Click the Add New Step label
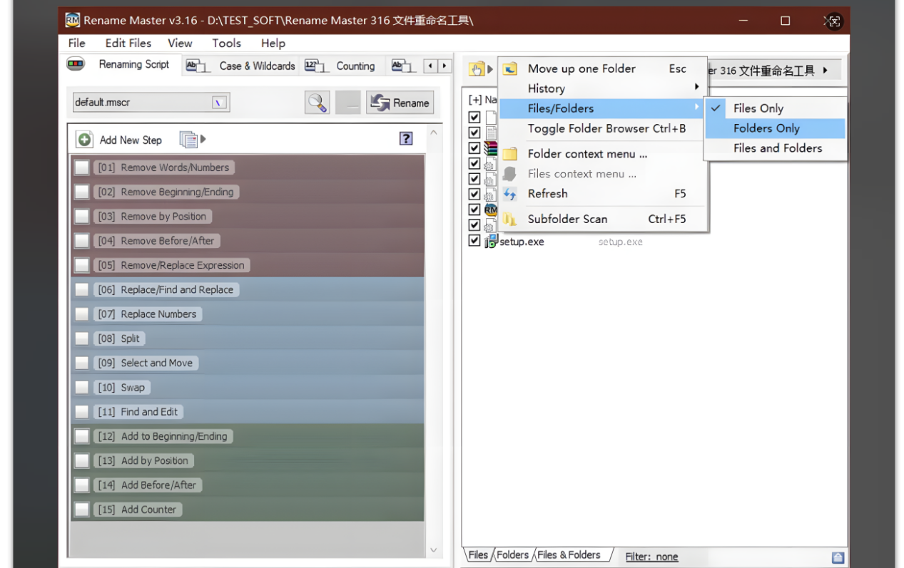Screen dimensions: 904x568 (x=131, y=140)
